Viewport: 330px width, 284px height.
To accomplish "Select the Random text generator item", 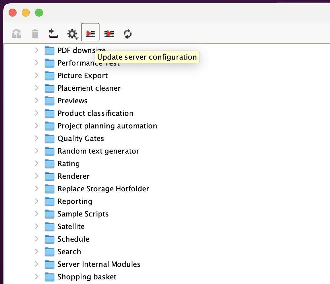I will point(98,151).
